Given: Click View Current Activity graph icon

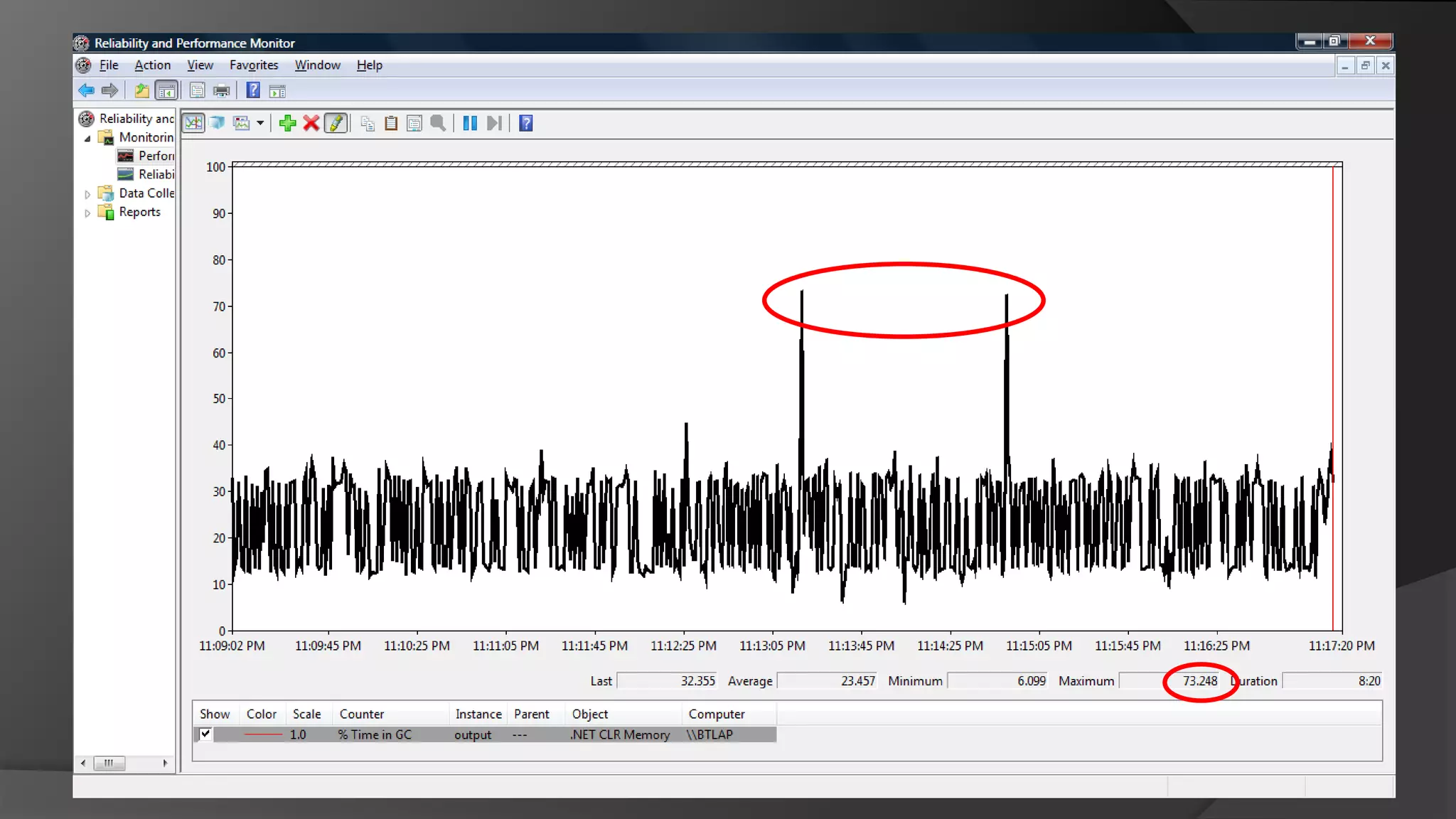Looking at the screenshot, I should (x=193, y=123).
